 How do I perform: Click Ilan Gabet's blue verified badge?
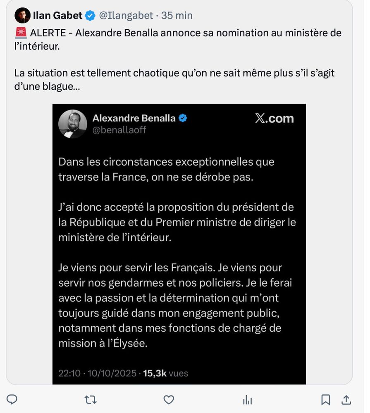(x=90, y=15)
